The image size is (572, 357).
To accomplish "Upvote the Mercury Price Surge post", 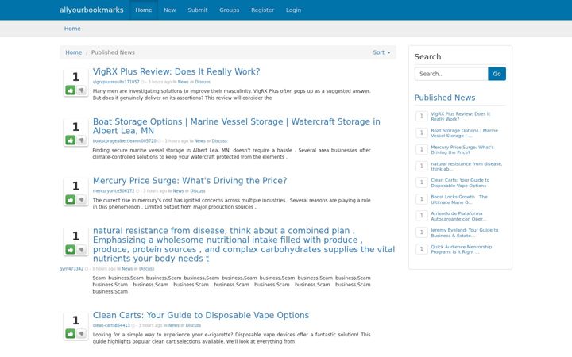I will click(71, 199).
